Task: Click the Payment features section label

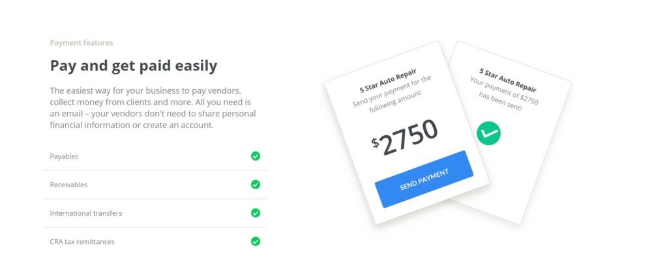Action: [81, 43]
